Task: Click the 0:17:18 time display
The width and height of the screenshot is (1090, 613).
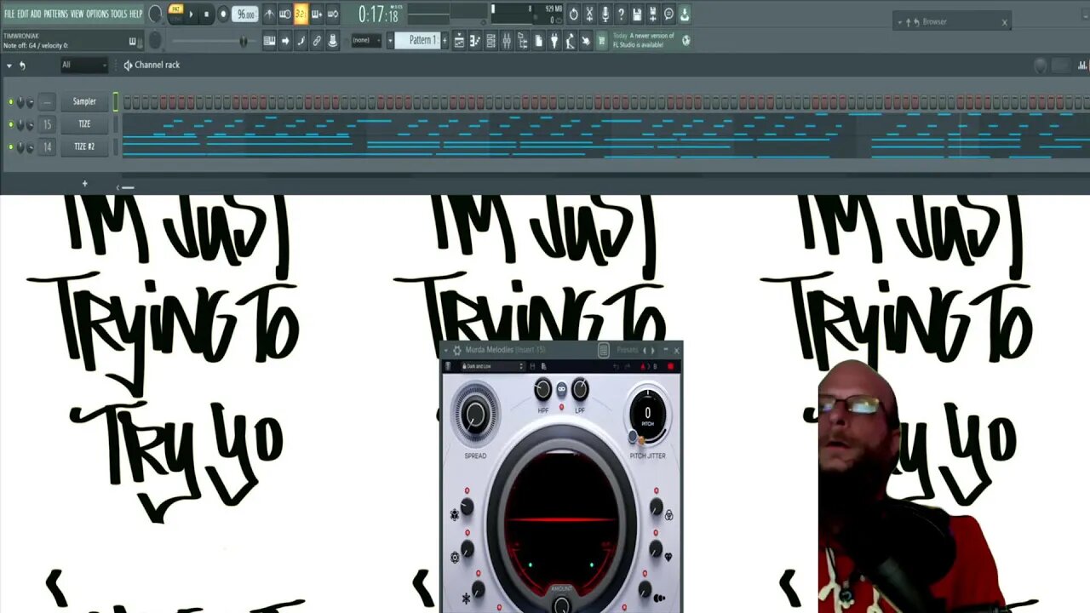Action: click(379, 14)
